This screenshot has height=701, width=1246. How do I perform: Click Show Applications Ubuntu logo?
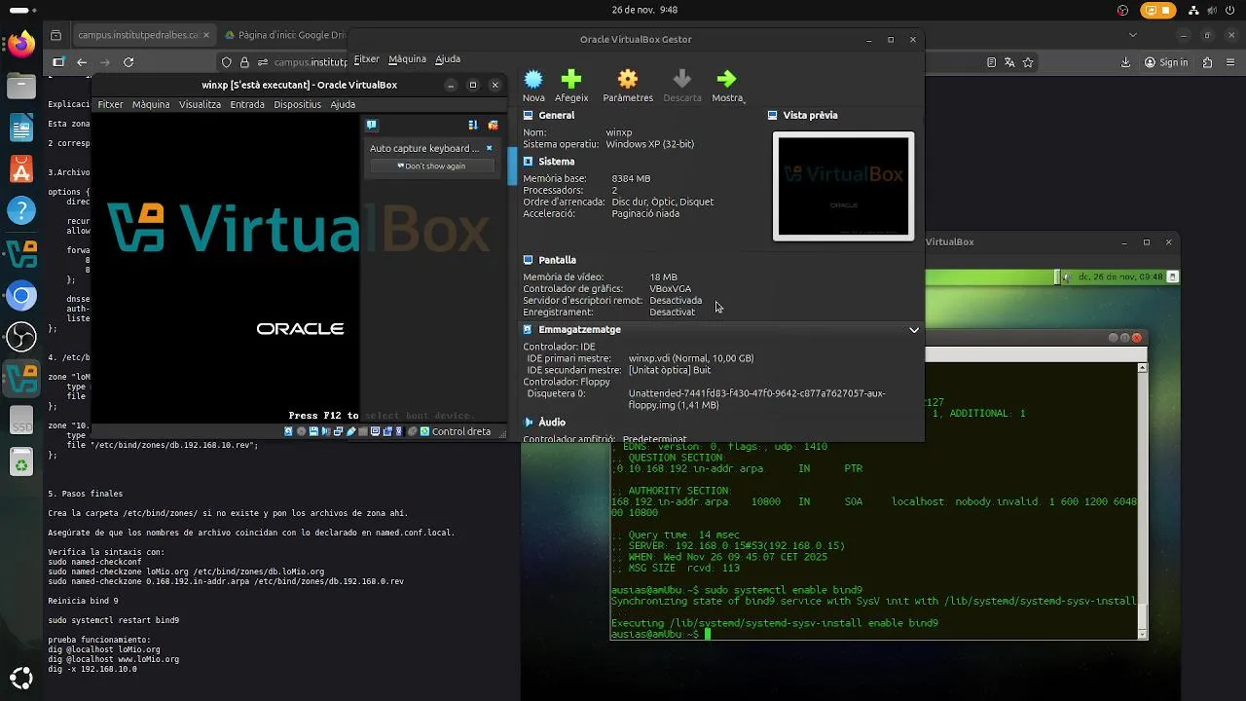(21, 678)
